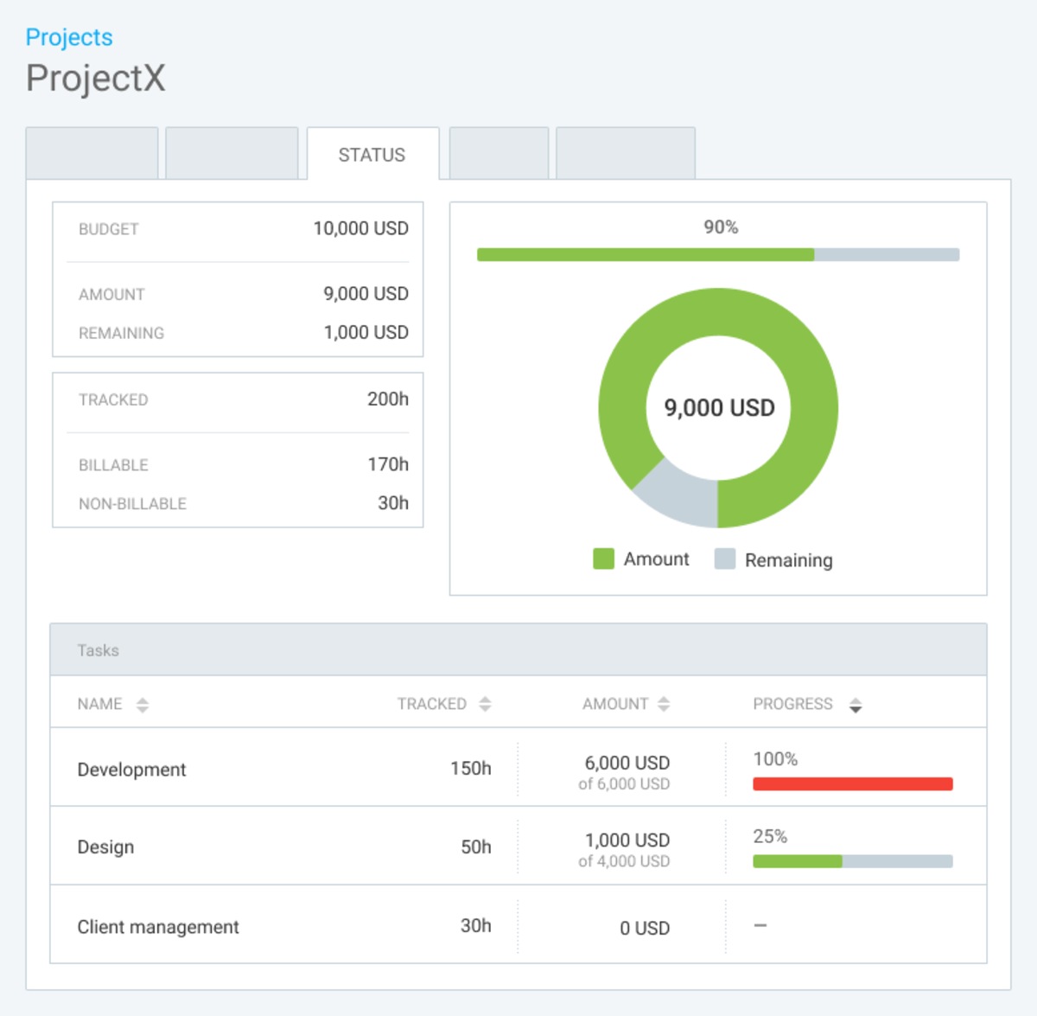
Task: Open the leftmost tab in the tab row
Action: pyautogui.click(x=92, y=152)
